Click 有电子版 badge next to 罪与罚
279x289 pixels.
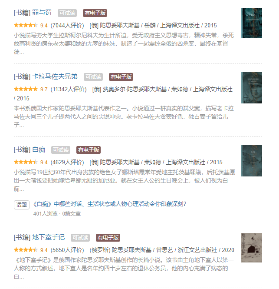95,13
